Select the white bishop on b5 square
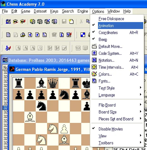Viewport: 147px width, 150px height. tap(30, 117)
